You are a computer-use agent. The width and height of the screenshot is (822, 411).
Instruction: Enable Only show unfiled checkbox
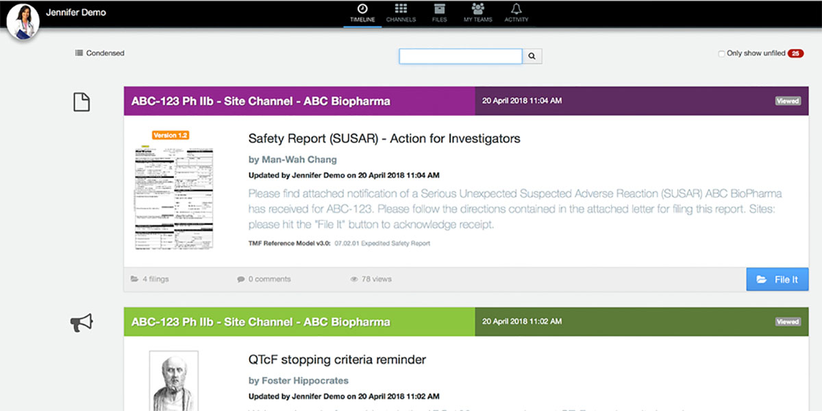coord(721,54)
